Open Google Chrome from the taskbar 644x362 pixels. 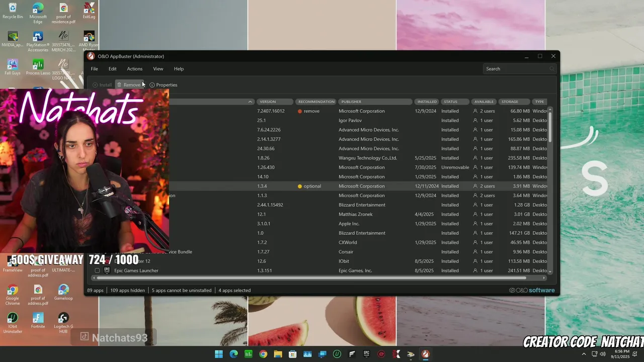[263, 354]
